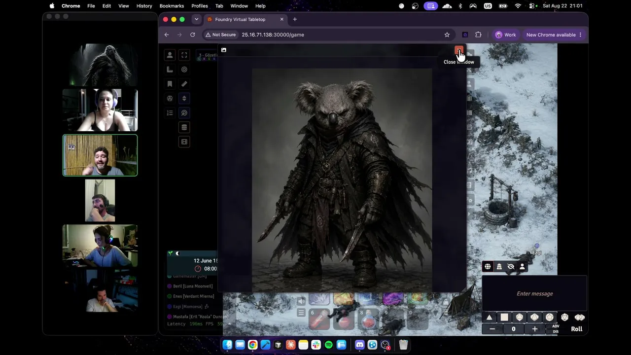Screen dimensions: 631x355
Task: Open Discord from the Dock
Action: click(359, 345)
